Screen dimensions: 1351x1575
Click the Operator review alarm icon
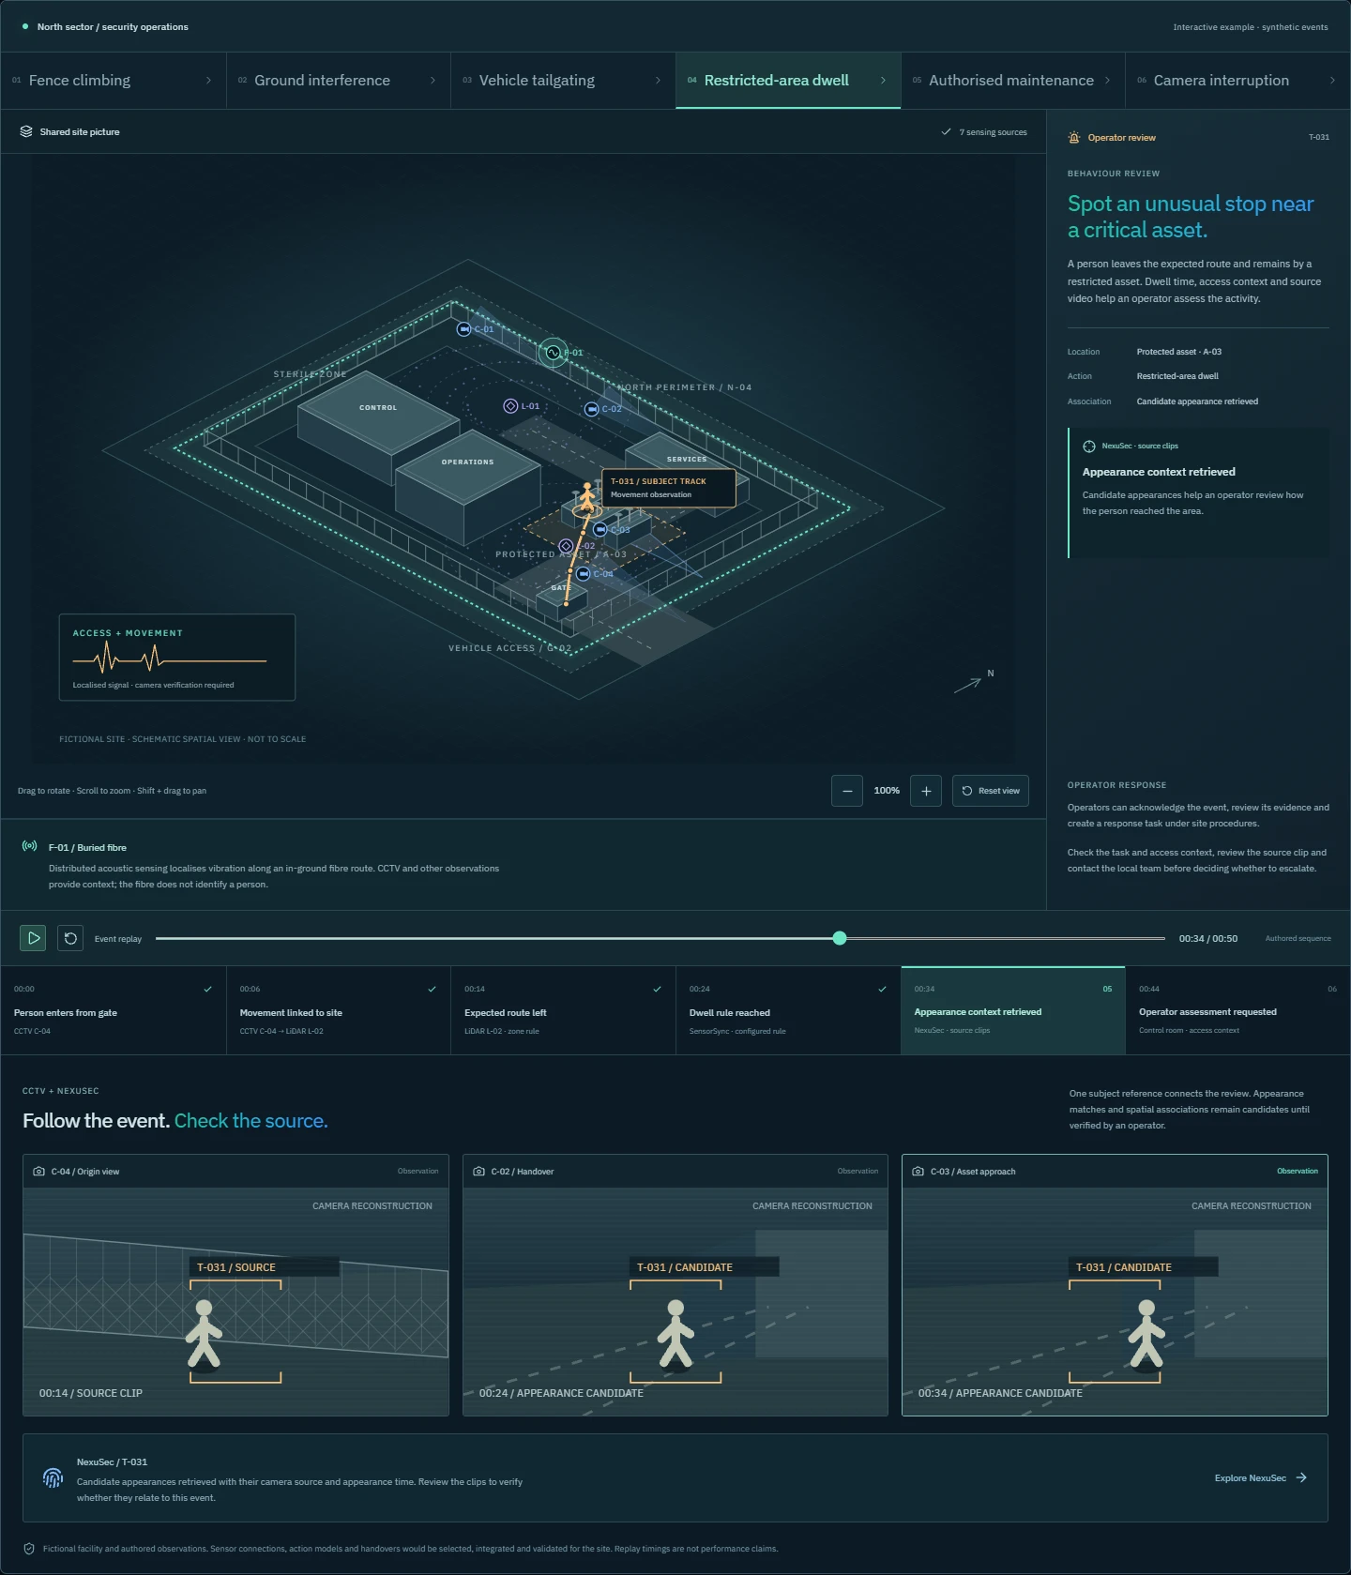(x=1074, y=138)
